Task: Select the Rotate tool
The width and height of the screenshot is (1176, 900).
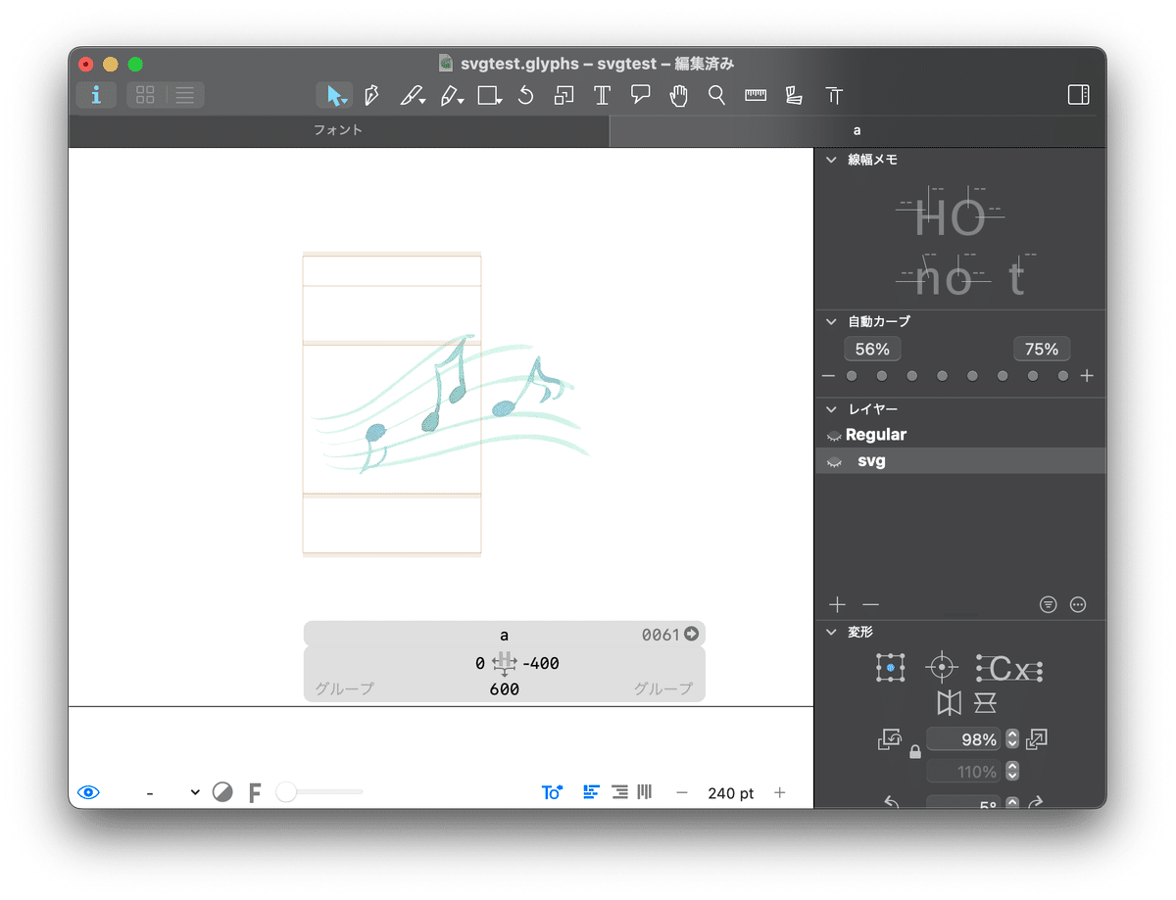Action: (x=526, y=95)
